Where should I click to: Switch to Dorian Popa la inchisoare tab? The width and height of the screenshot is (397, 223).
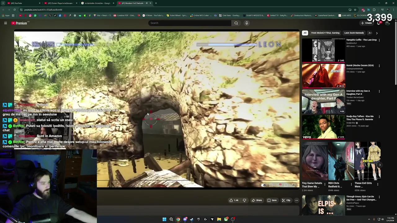point(60,3)
